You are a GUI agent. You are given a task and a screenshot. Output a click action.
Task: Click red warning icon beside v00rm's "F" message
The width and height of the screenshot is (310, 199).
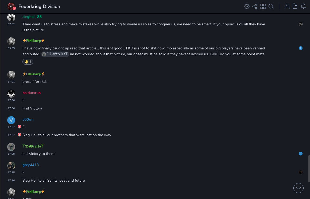[19, 127]
